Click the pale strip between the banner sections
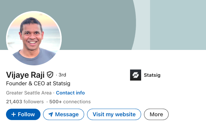 (x=142, y=25)
